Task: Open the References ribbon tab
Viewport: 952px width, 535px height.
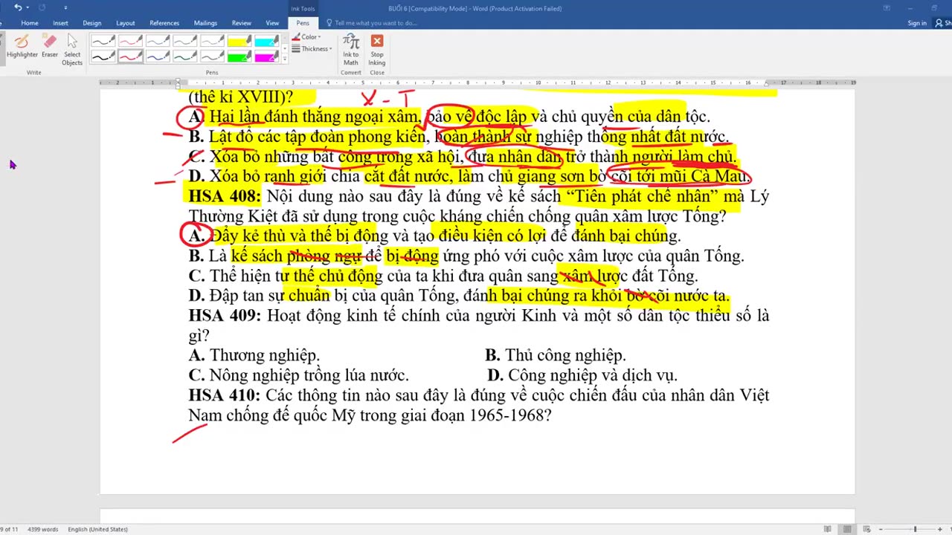Action: 164,23
